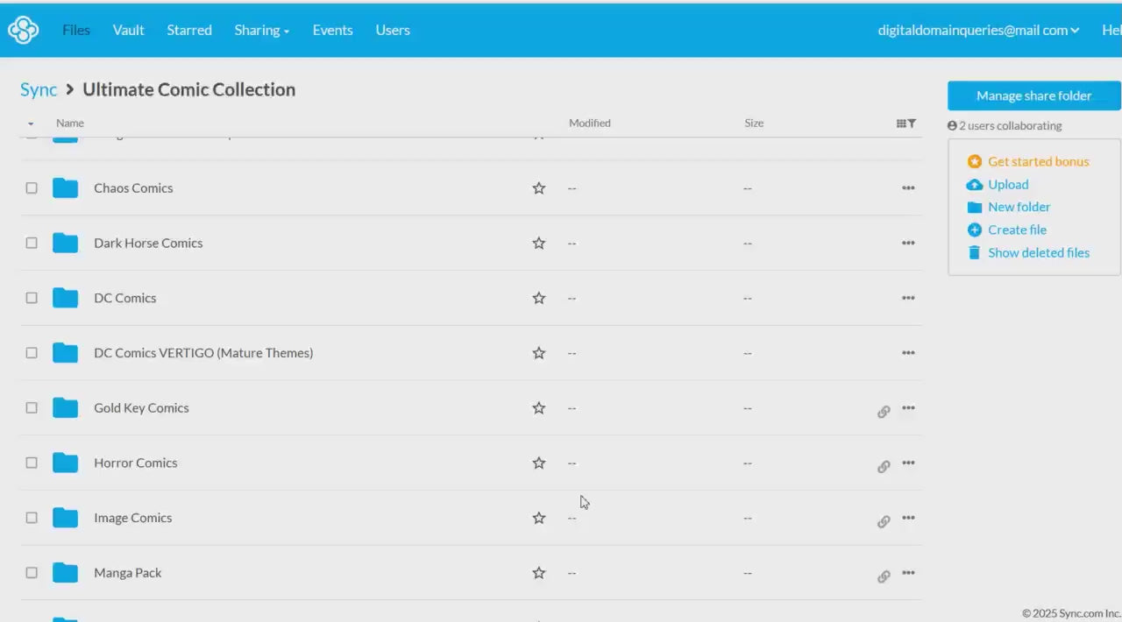Tick the Manga Pack checkbox
Screen dimensions: 1122x622
point(32,573)
